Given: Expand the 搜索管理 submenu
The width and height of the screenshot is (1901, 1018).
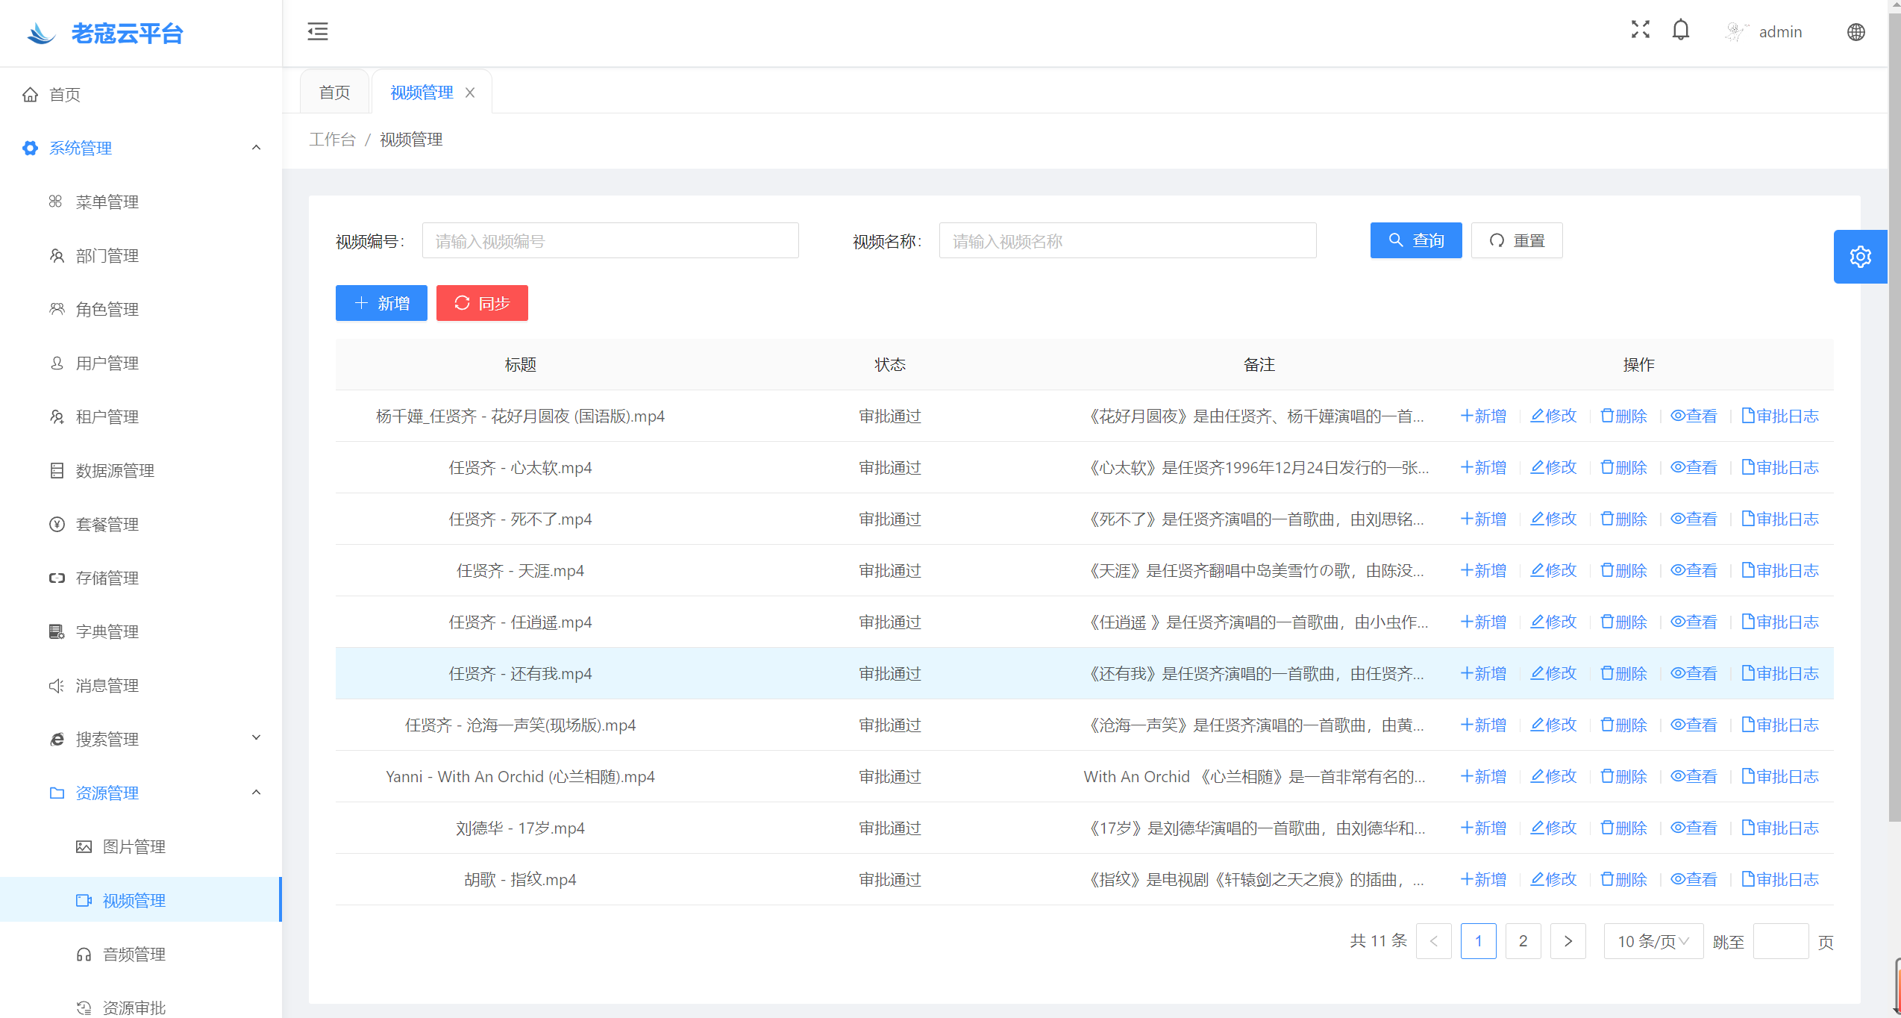Looking at the screenshot, I should (256, 739).
